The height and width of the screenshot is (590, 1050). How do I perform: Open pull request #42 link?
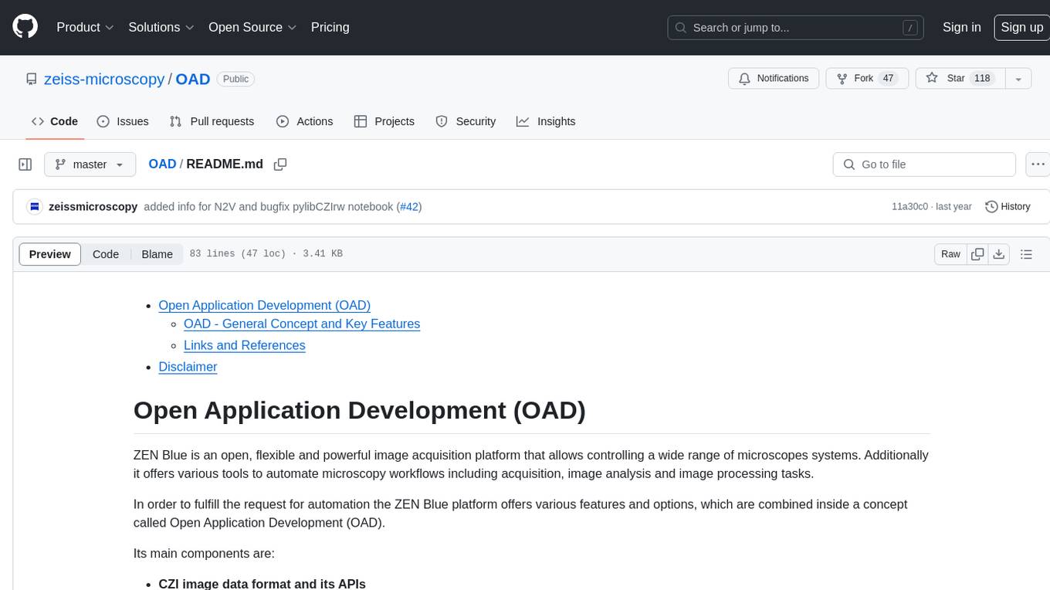409,207
